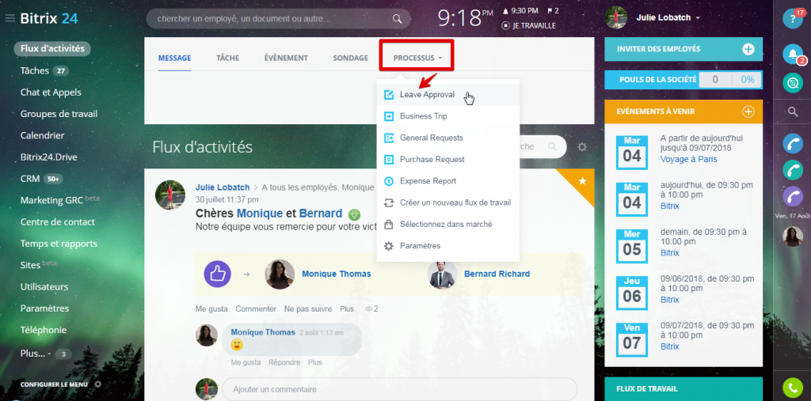Image resolution: width=811 pixels, height=401 pixels.
Task: Switch to the Évènement tab
Action: 286,58
